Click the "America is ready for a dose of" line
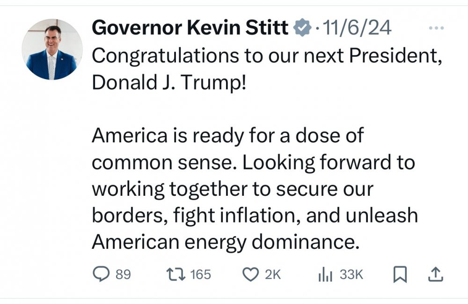 [227, 136]
